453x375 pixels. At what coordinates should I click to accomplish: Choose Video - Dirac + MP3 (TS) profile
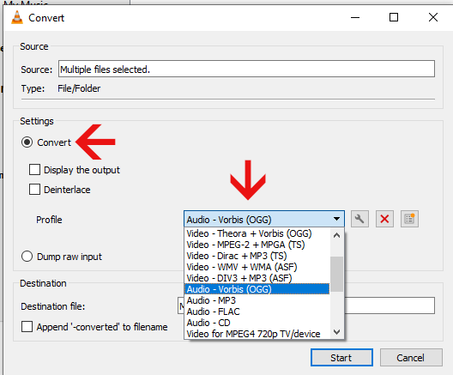click(x=257, y=256)
